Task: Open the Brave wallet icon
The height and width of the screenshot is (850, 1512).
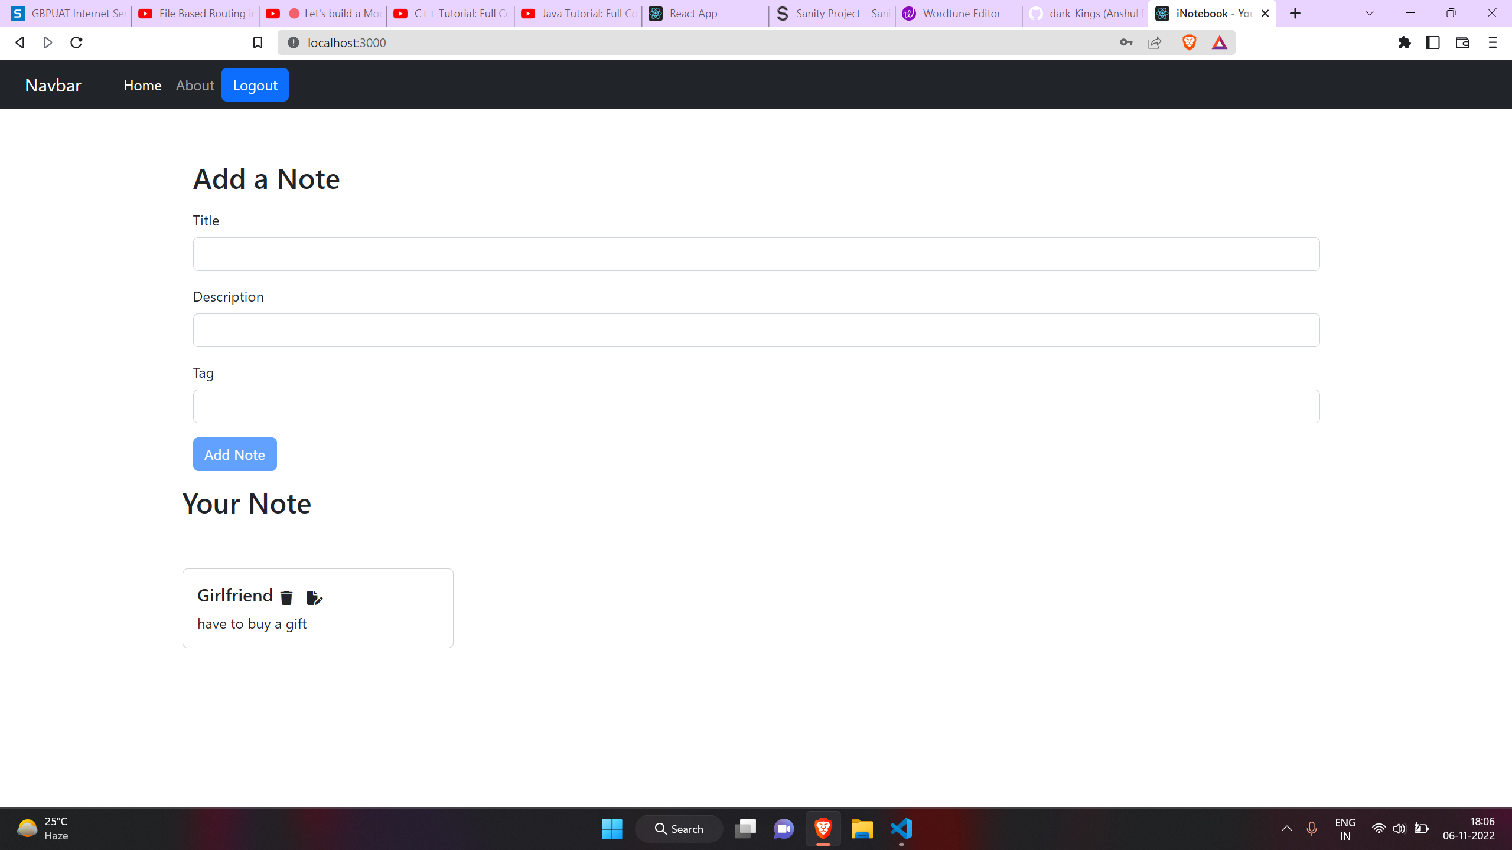Action: (1462, 42)
